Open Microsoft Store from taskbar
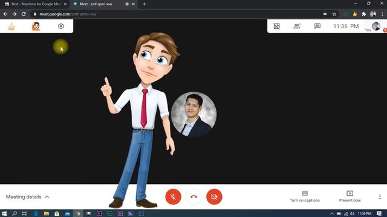 [57, 213]
